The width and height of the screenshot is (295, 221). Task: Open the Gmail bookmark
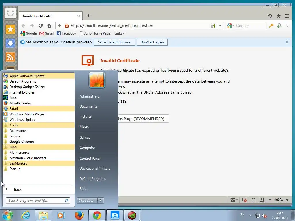(46, 33)
